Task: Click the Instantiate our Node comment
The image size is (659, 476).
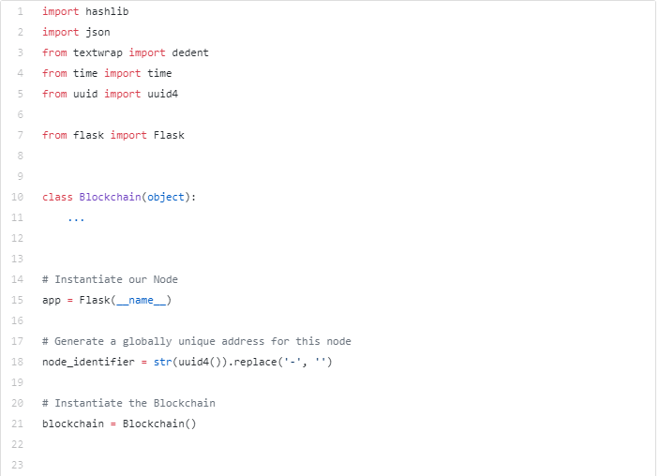Action: 110,279
